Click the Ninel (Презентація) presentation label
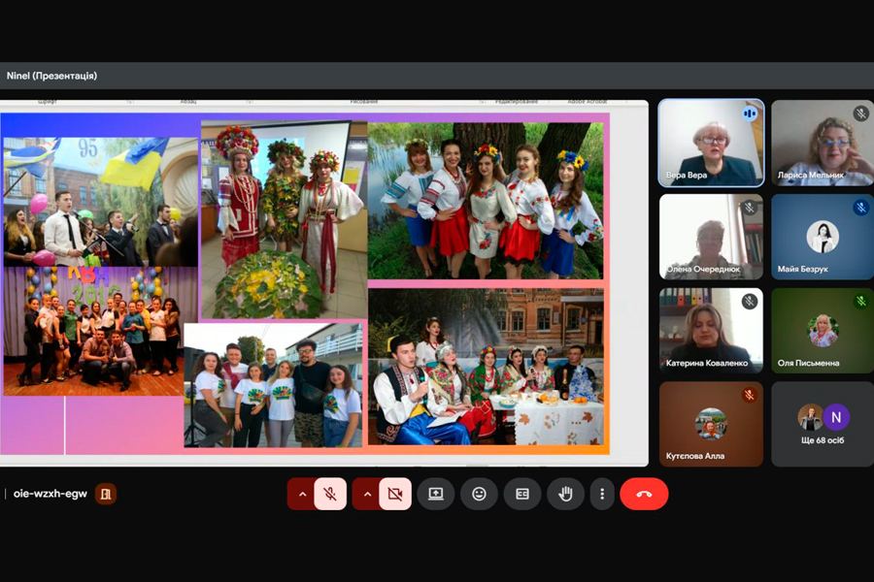This screenshot has width=874, height=582. tap(51, 76)
